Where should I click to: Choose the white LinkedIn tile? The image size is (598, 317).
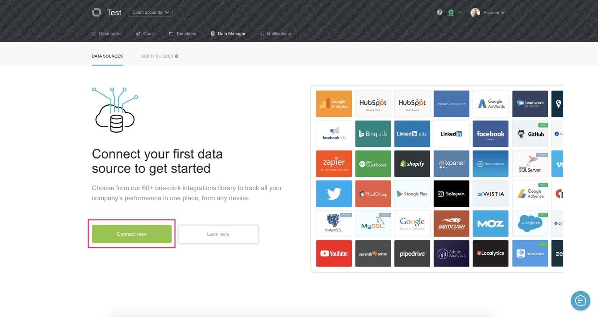(451, 134)
